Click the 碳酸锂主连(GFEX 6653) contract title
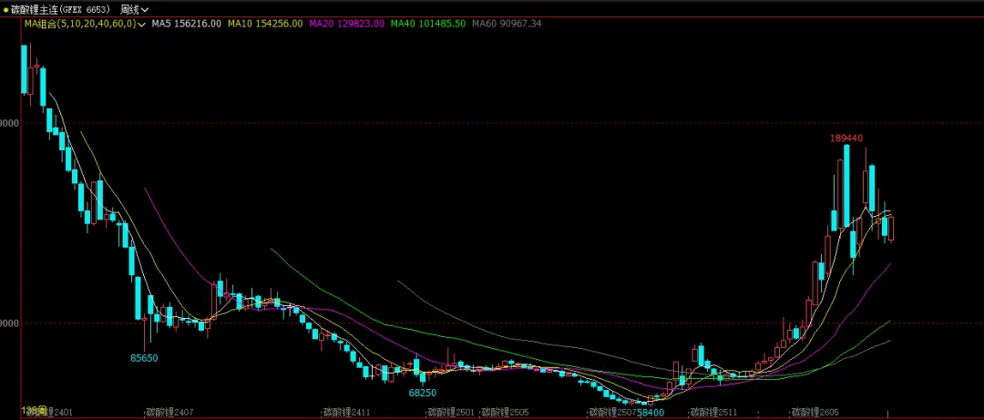Viewport: 984px width, 420px height. [61, 9]
